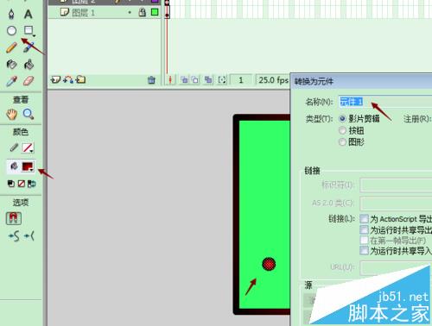This screenshot has height=326, width=432.
Task: Click the No Color button
Action: [x=22, y=184]
